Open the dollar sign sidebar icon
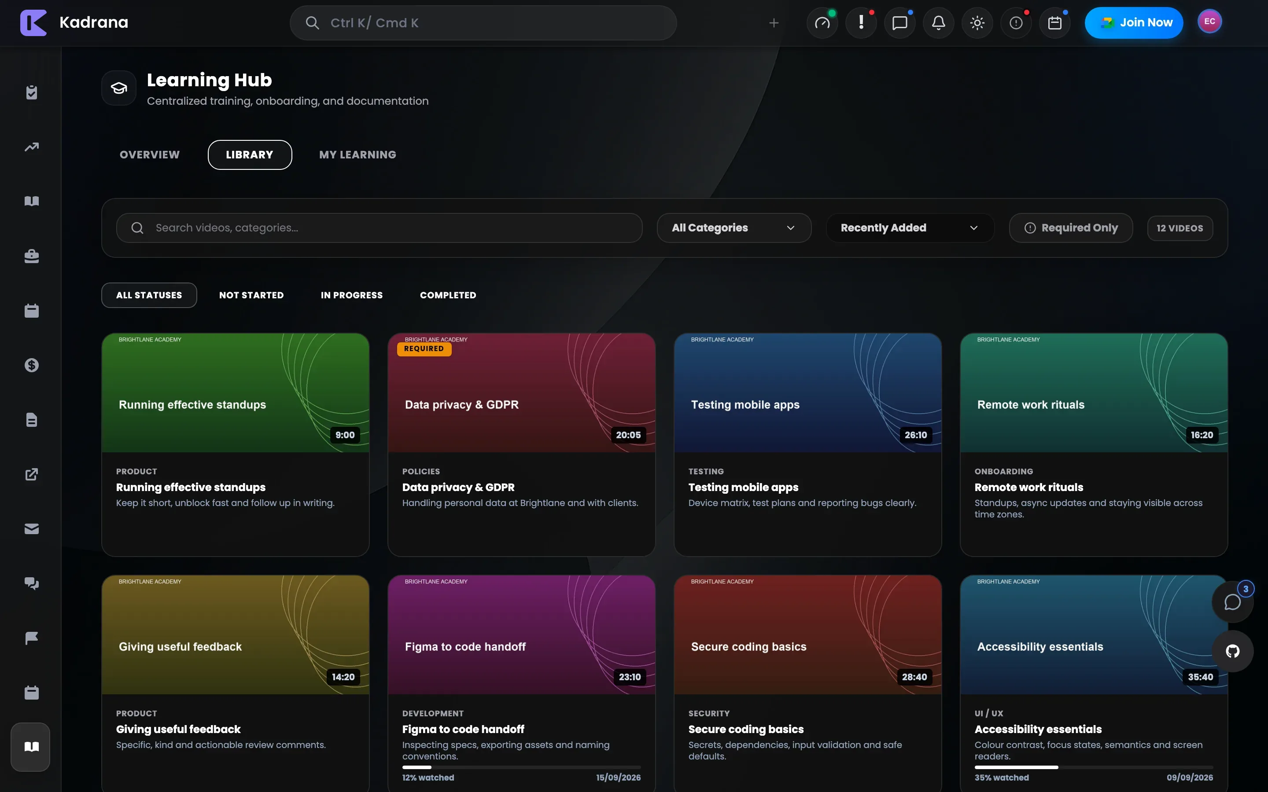1268x792 pixels. pos(31,365)
